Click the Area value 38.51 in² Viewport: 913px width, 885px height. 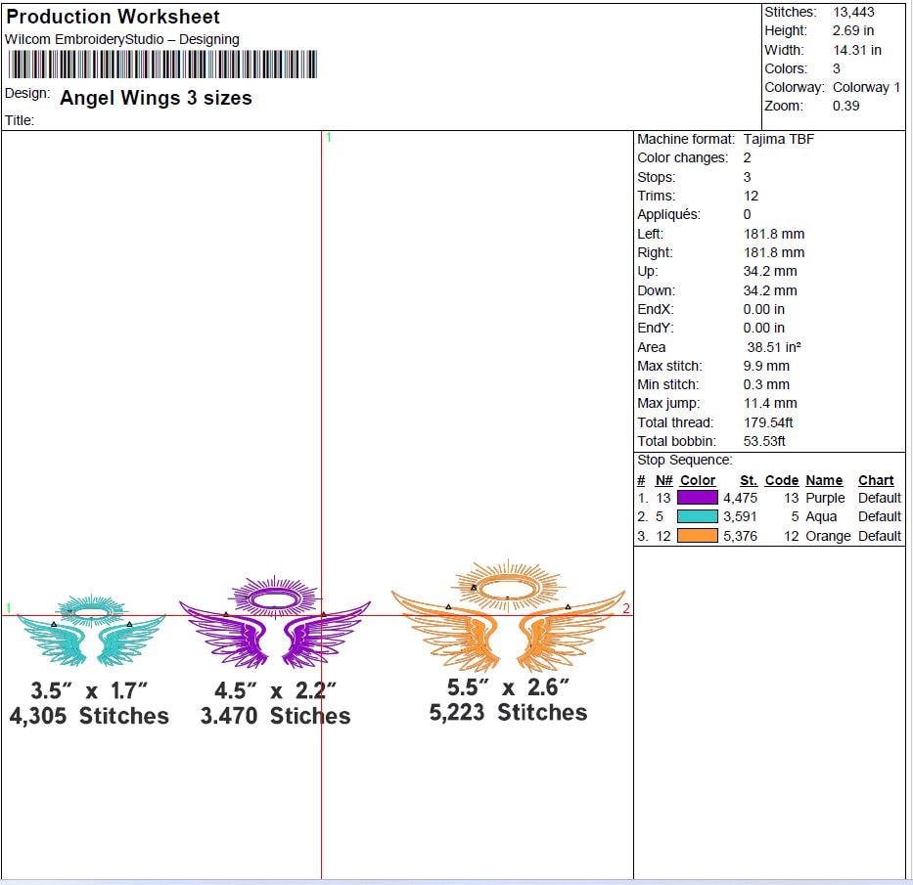(x=774, y=347)
